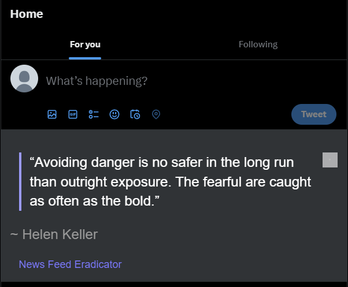Click the purple bar beside the quote
Screen dimensions: 348x287
pos(20,181)
